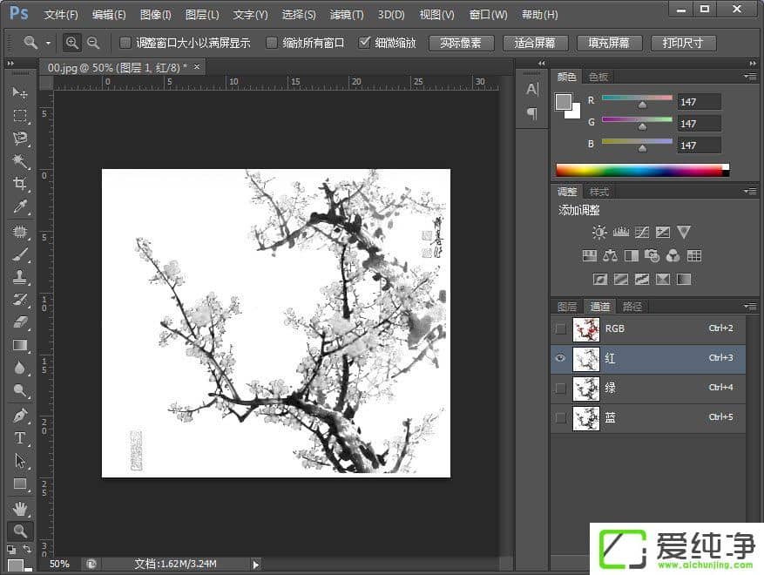Open the channels panel options menu
The height and width of the screenshot is (575, 764).
[749, 307]
